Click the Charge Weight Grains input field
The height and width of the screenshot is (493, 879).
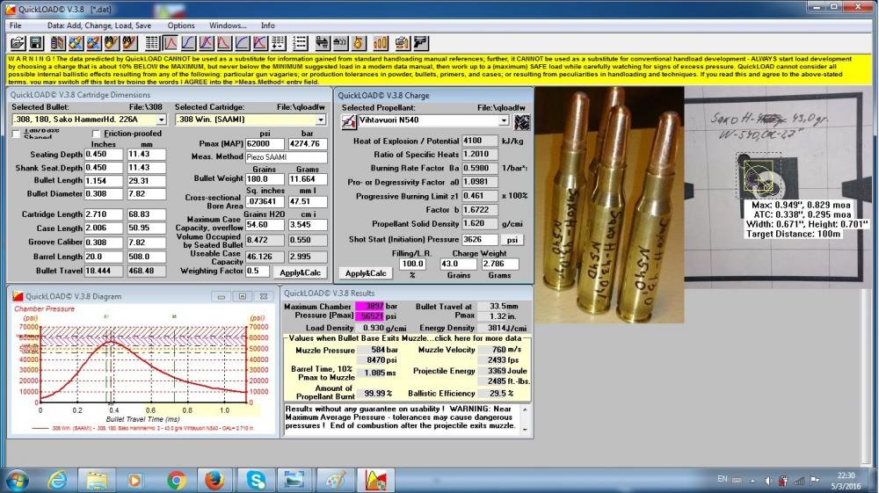coord(457,264)
